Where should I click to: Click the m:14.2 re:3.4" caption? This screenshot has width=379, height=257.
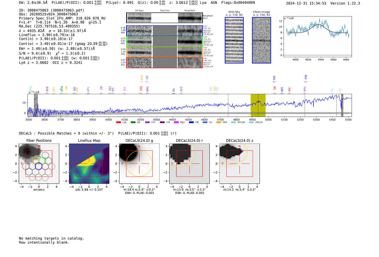pos(240,190)
